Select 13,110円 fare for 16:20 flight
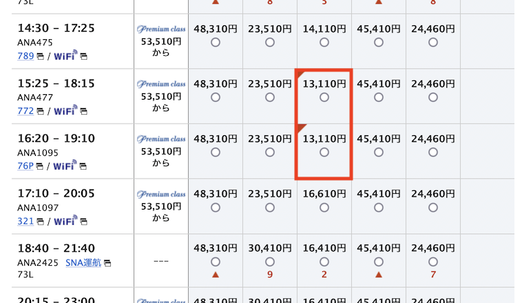 [324, 152]
